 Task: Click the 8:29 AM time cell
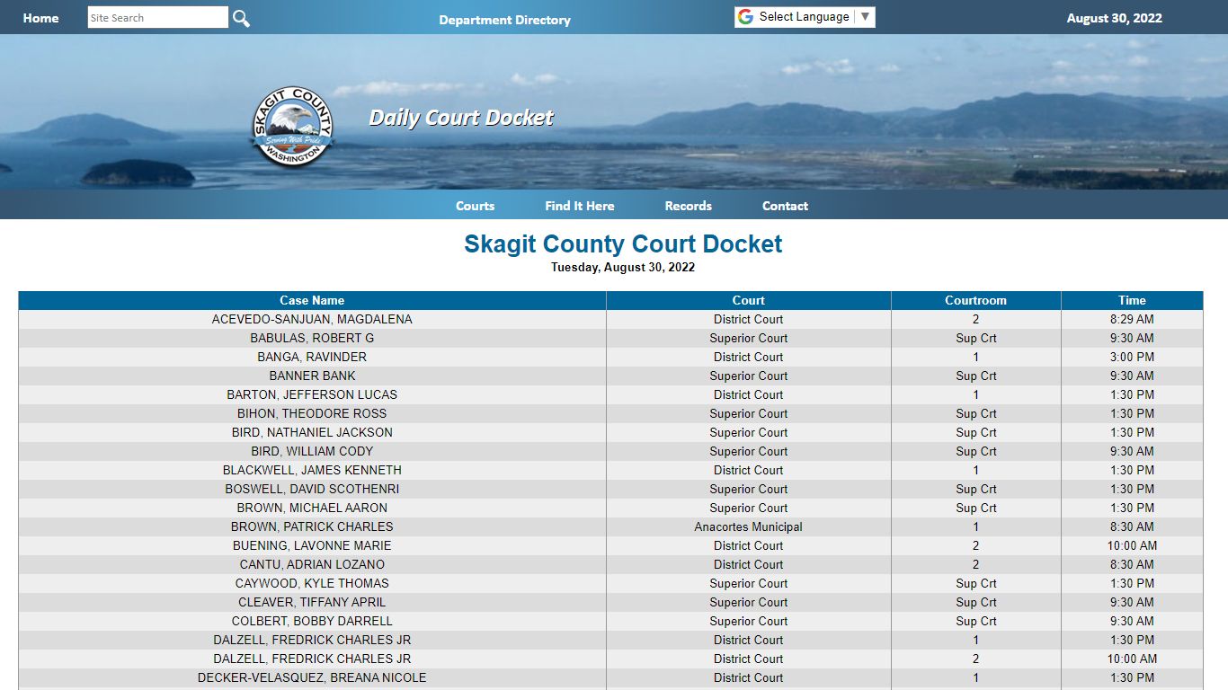point(1133,319)
